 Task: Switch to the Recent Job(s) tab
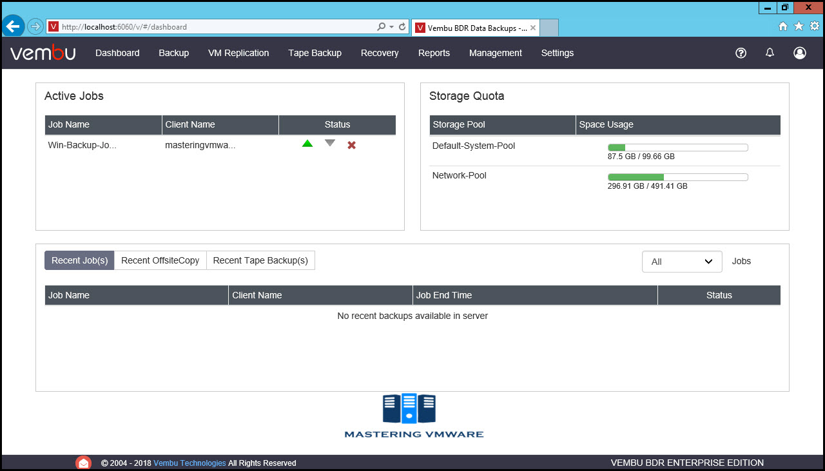(79, 260)
